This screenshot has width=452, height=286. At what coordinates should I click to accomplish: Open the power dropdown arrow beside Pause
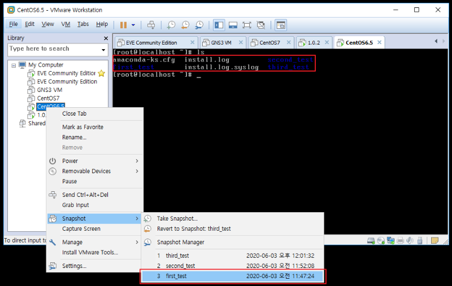[133, 25]
